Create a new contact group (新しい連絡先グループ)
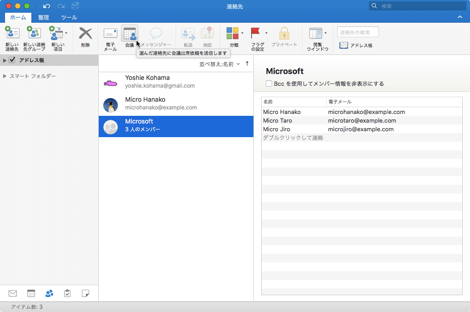 point(34,38)
